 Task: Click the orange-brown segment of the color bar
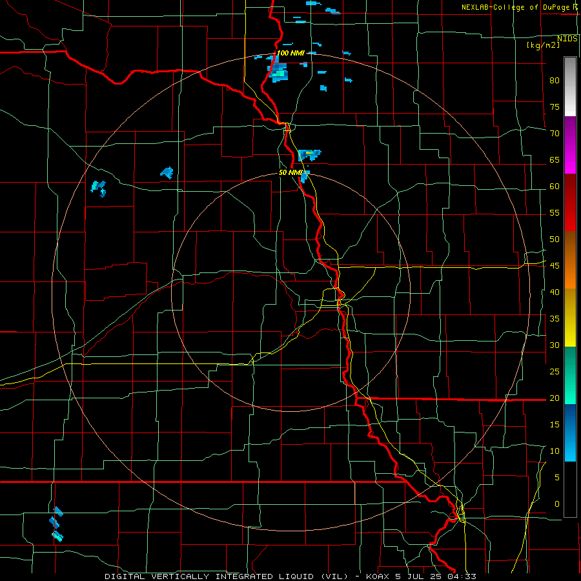[570, 260]
